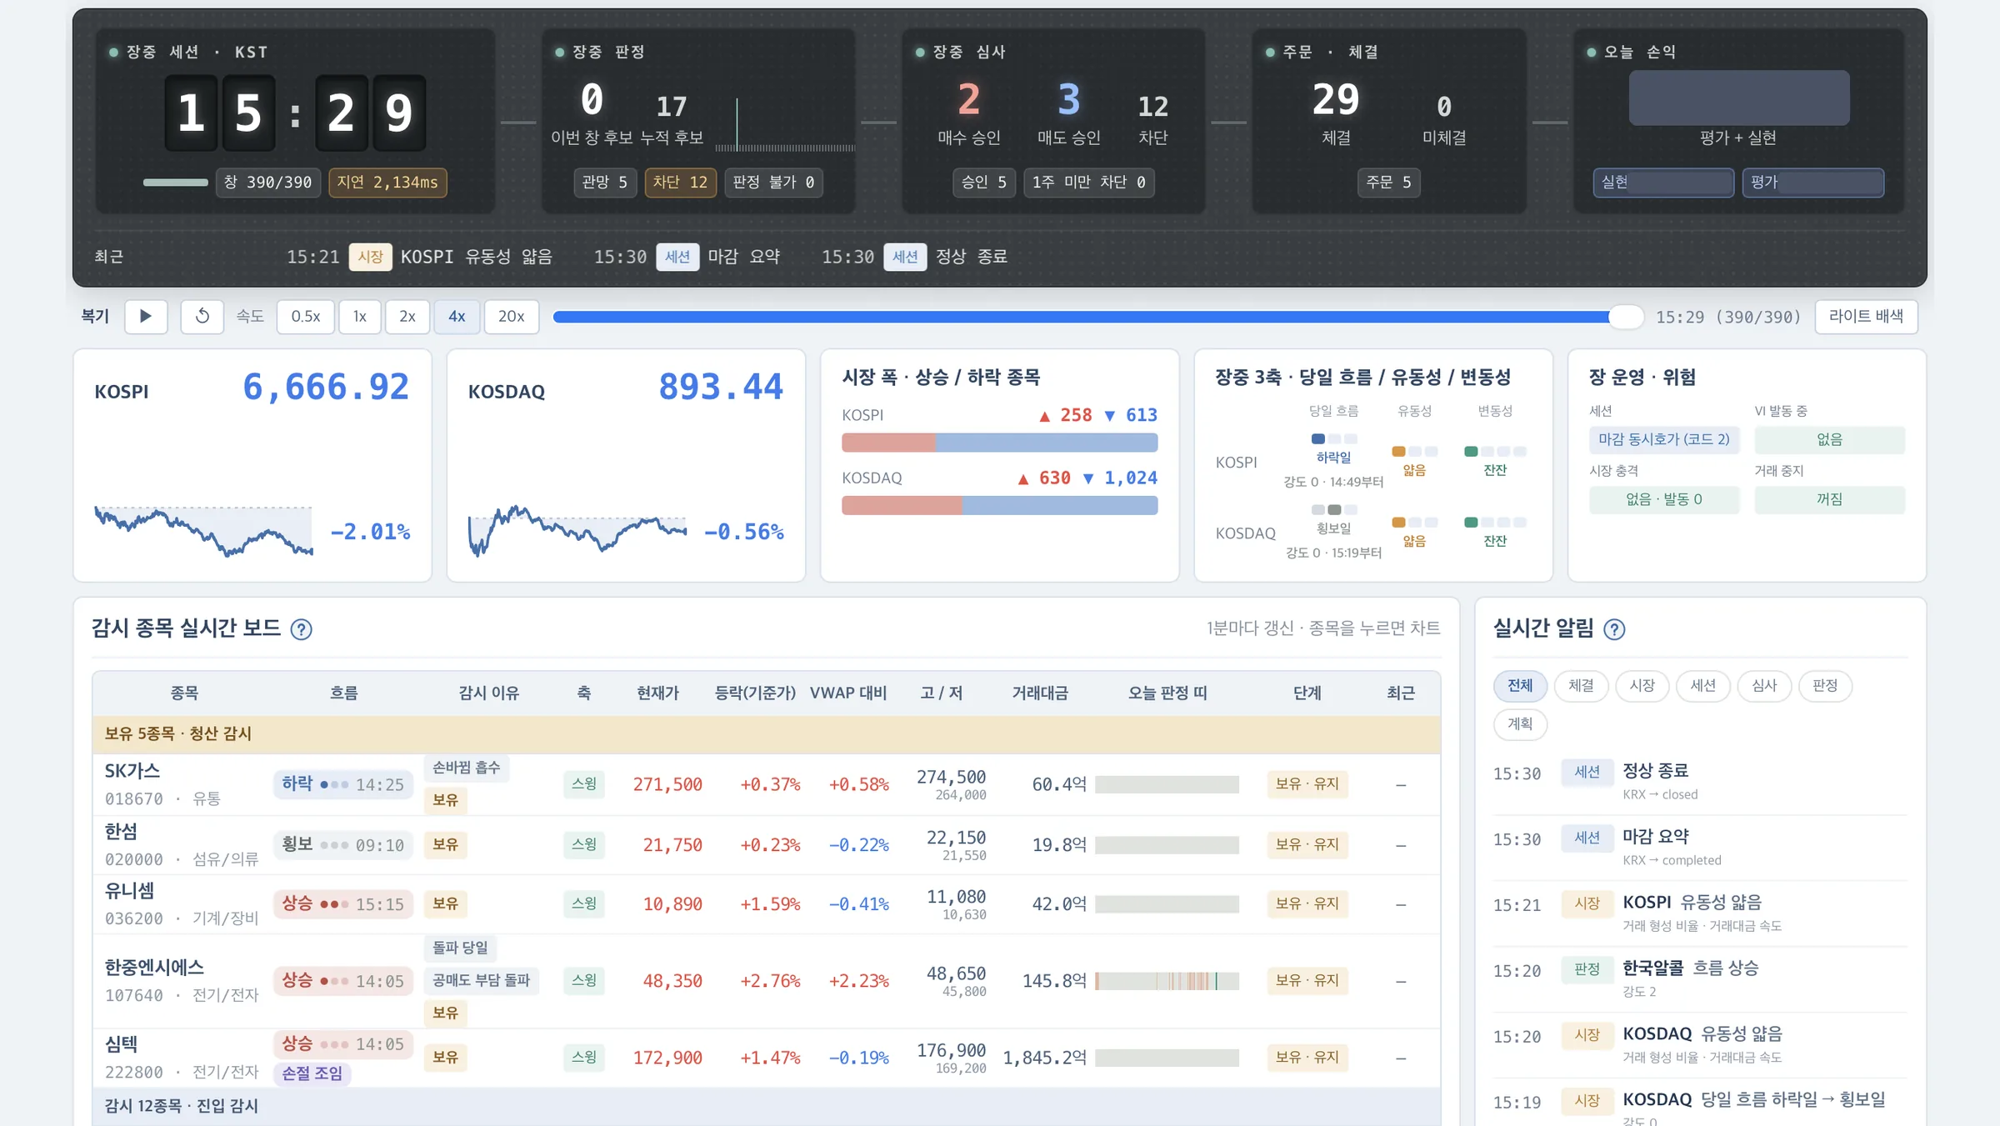The height and width of the screenshot is (1126, 2000).
Task: Sort by the 현재가 column header
Action: pos(657,693)
